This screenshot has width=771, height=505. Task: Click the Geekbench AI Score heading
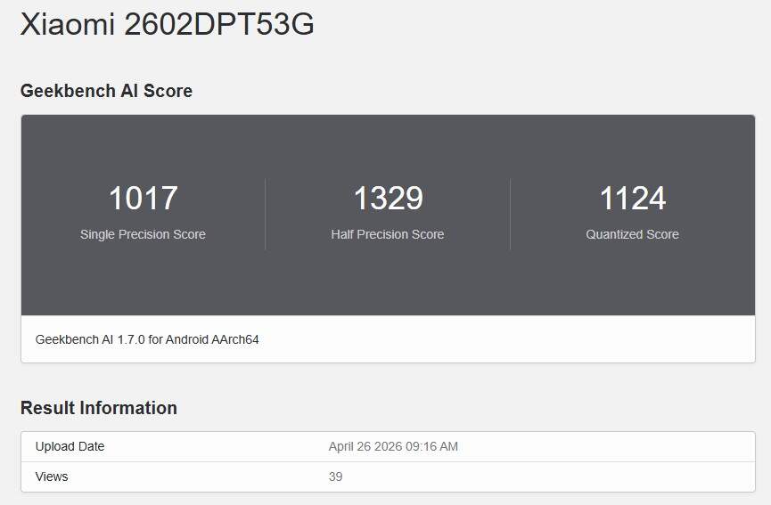tap(106, 91)
